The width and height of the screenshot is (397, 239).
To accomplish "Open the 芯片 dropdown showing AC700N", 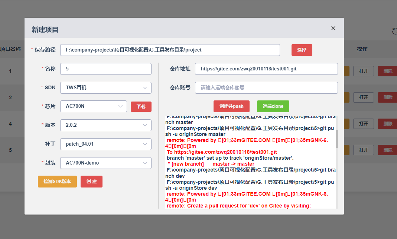I will point(94,106).
